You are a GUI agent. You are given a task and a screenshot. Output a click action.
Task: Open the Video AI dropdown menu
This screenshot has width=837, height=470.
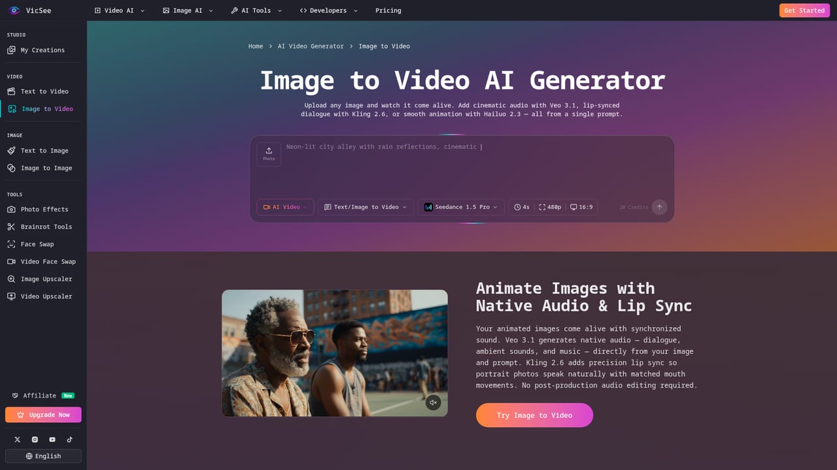[120, 10]
